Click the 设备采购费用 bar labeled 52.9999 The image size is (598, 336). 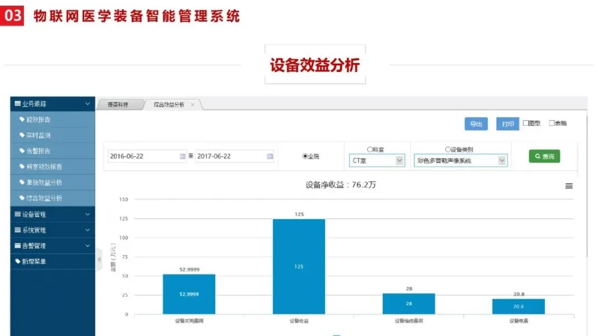click(x=189, y=294)
